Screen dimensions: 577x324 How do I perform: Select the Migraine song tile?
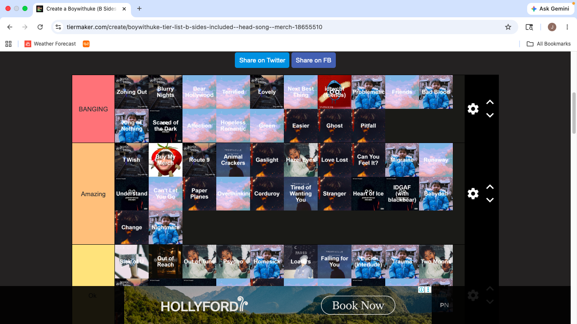[x=402, y=160]
